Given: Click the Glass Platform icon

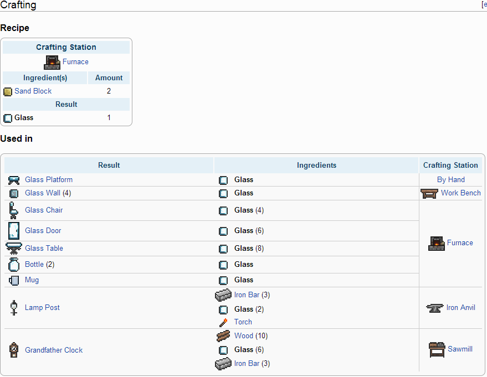Looking at the screenshot, I should click(x=14, y=180).
